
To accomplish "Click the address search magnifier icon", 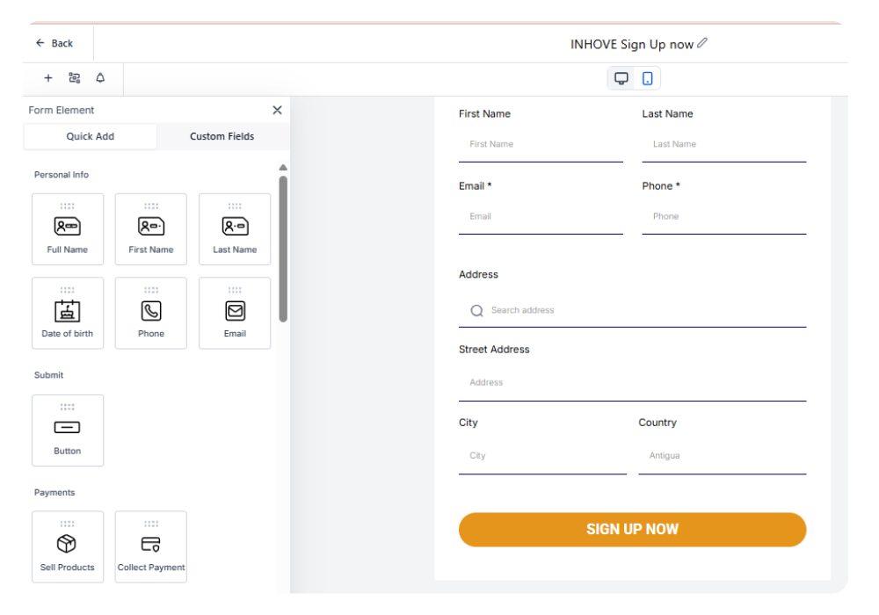I will (476, 311).
